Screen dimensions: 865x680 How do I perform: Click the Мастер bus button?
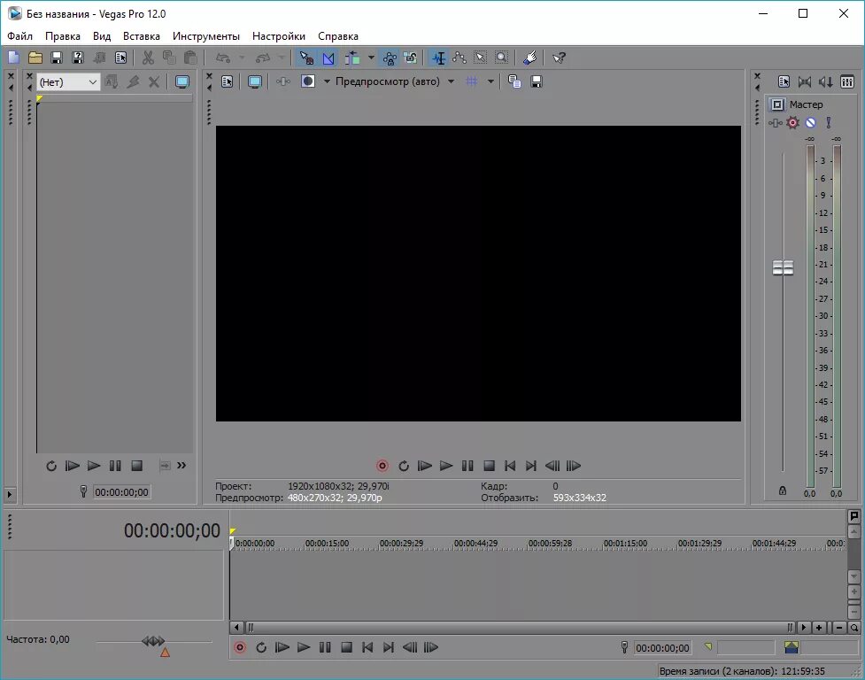click(777, 104)
